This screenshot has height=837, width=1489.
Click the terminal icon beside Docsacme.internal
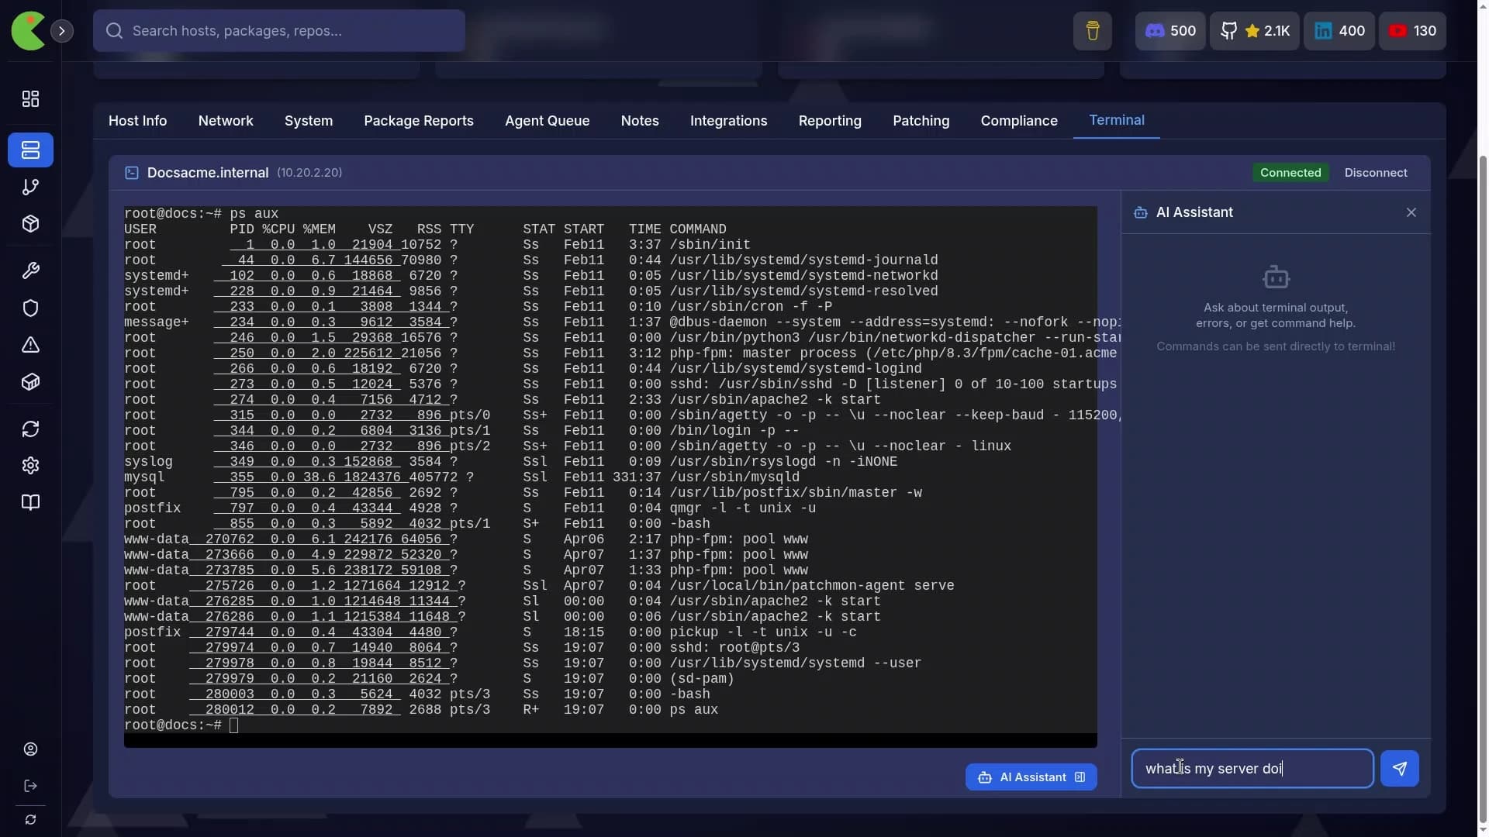(132, 173)
